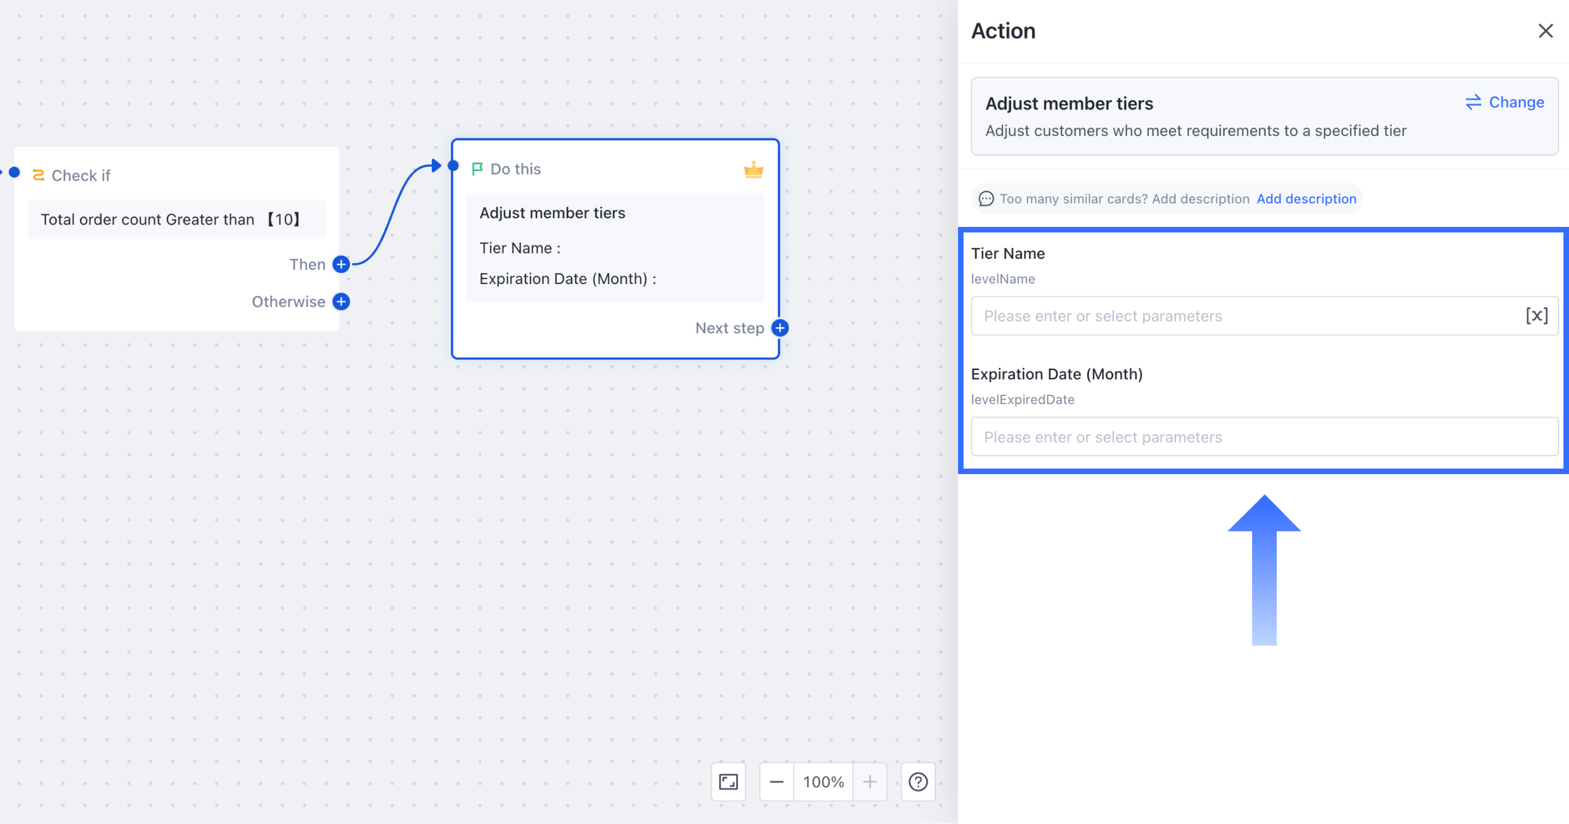The width and height of the screenshot is (1569, 824).
Task: Click the fit-to-screen icon
Action: click(x=729, y=782)
